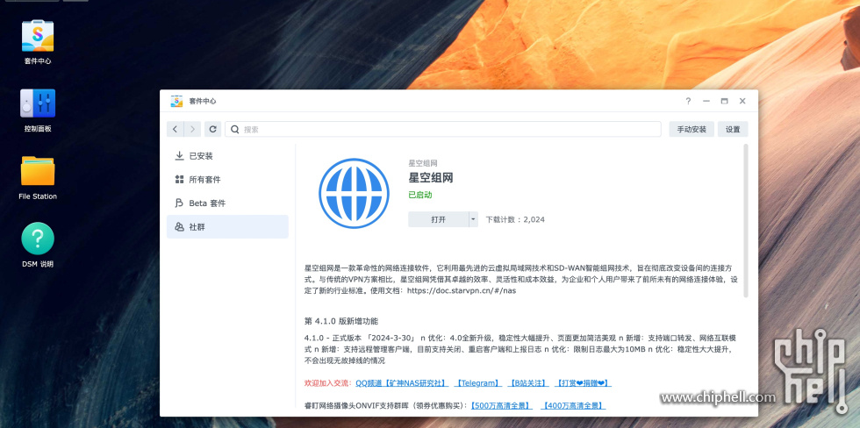Open the 【500万高清全景】 link
This screenshot has height=428, width=860.
[x=501, y=405]
